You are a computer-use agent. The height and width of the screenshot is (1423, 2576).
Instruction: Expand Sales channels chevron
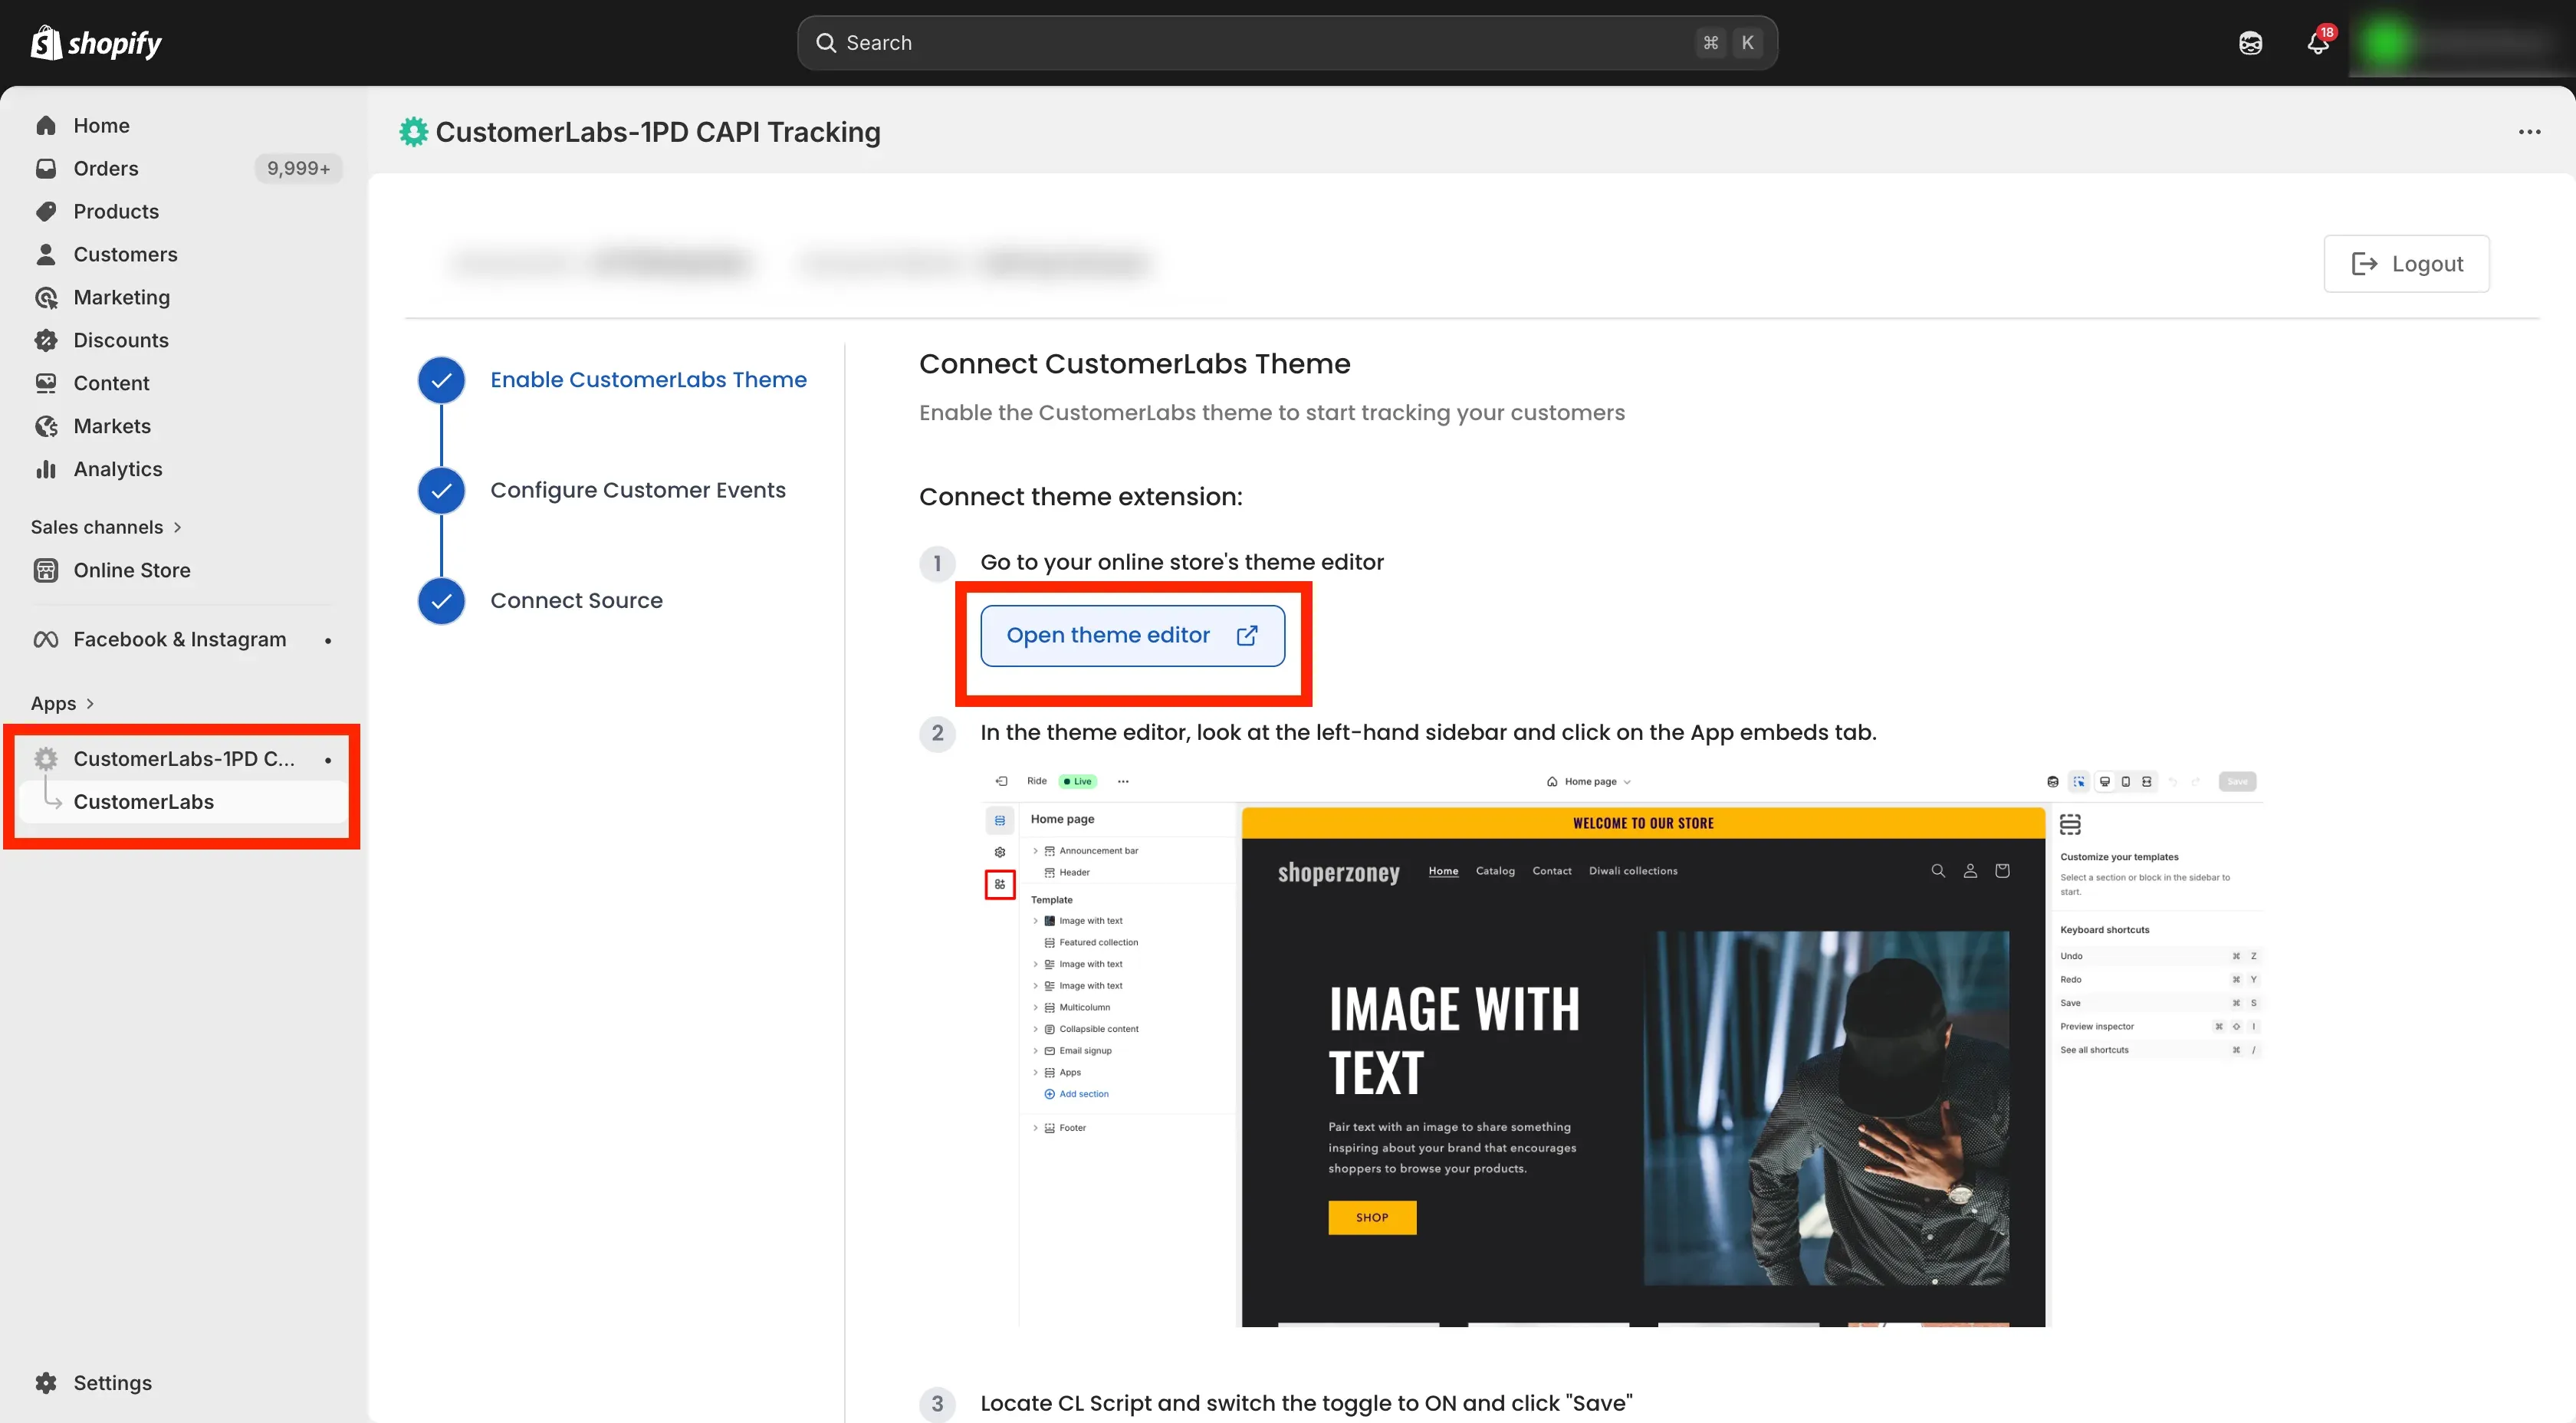(x=178, y=528)
